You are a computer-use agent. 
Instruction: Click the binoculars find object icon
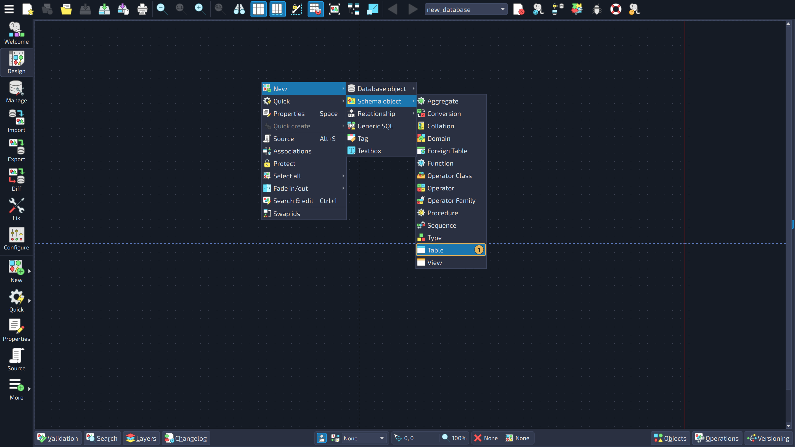click(239, 9)
